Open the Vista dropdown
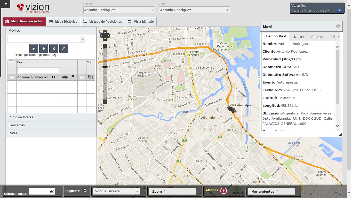This screenshot has width=351, height=198. (194, 10)
